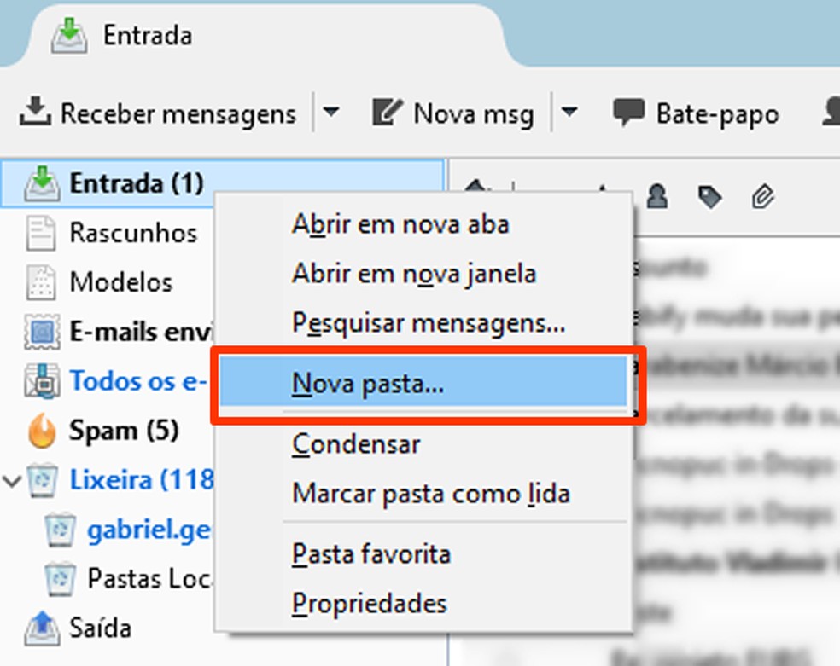Click the Entrada folder inbox icon
This screenshot has width=840, height=666.
[42, 183]
